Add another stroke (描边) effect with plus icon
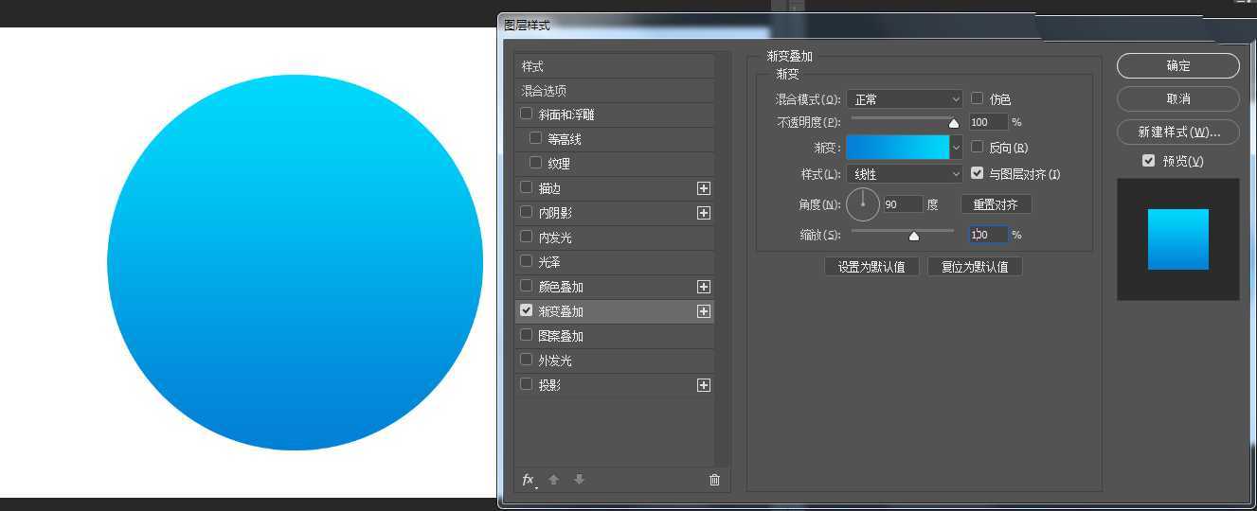Viewport: 1257px width, 511px height. click(704, 188)
